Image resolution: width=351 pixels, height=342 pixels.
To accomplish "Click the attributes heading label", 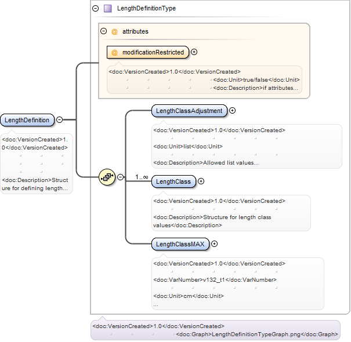I will pyautogui.click(x=135, y=31).
